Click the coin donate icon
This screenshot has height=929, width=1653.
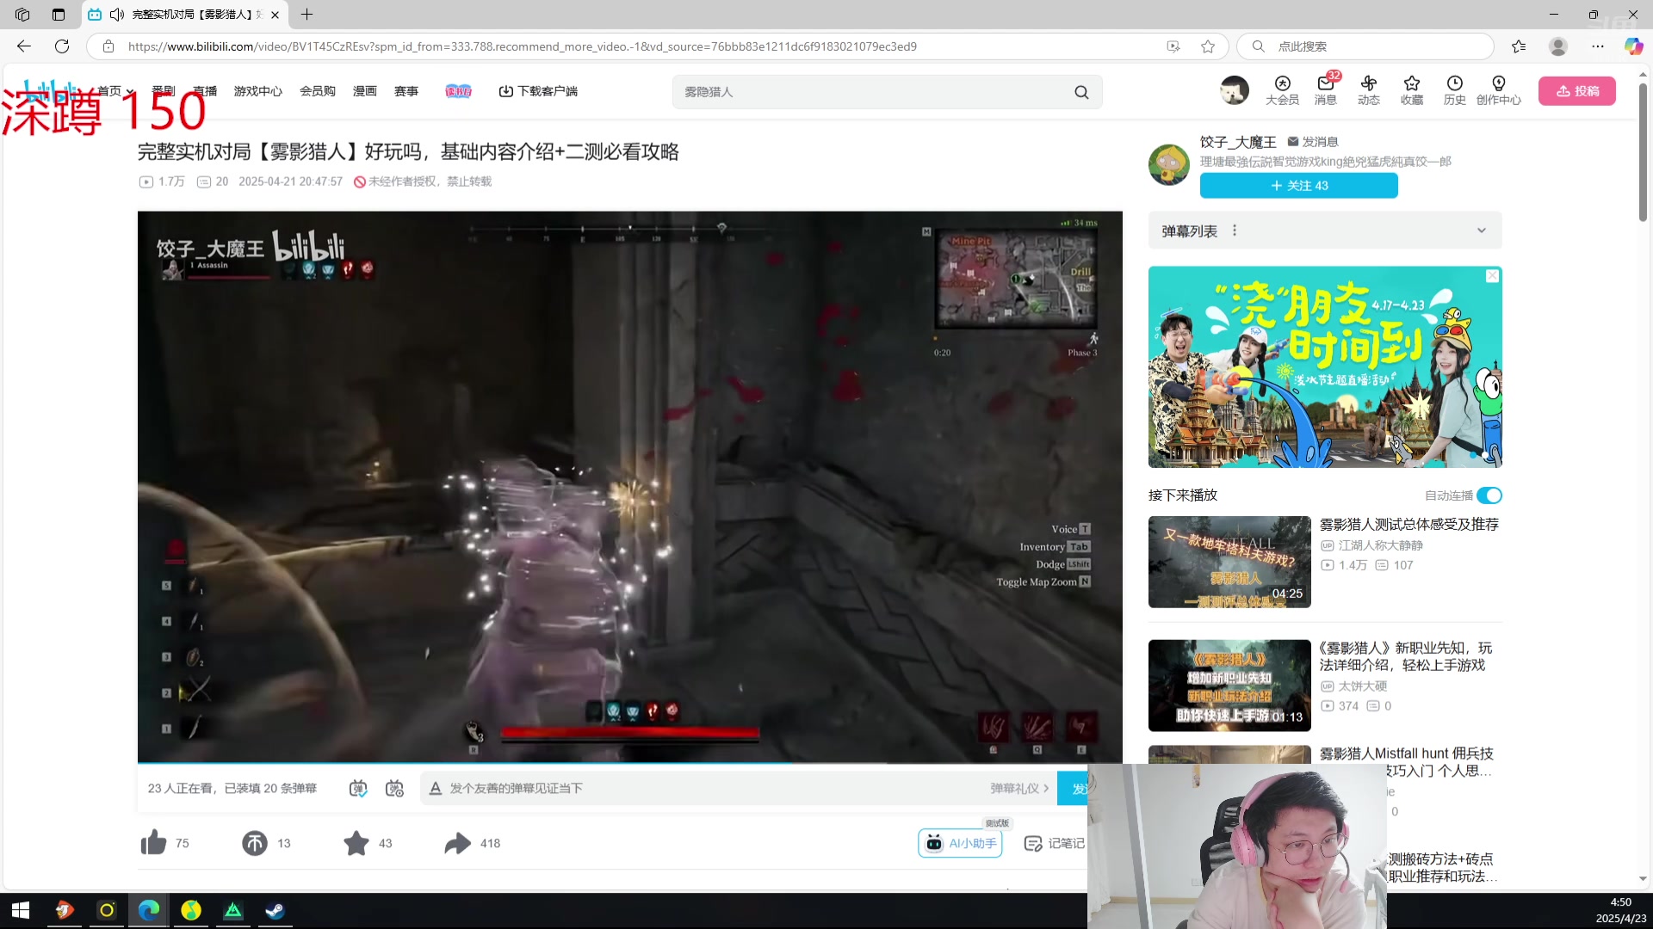(255, 843)
